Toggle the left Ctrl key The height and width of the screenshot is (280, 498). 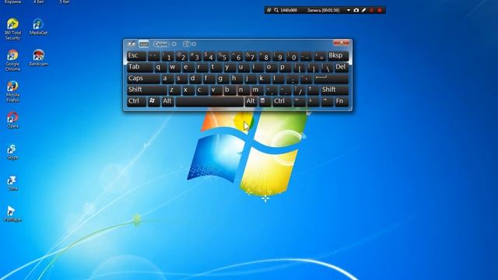[x=137, y=101]
